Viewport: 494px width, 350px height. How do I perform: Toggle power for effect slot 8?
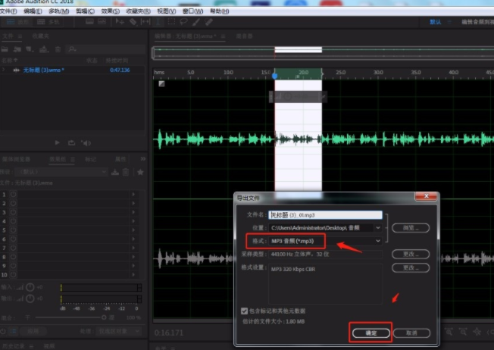coord(13,257)
